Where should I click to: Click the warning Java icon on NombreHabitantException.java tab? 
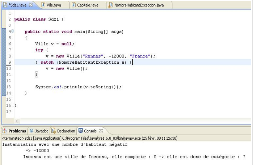click(x=110, y=5)
